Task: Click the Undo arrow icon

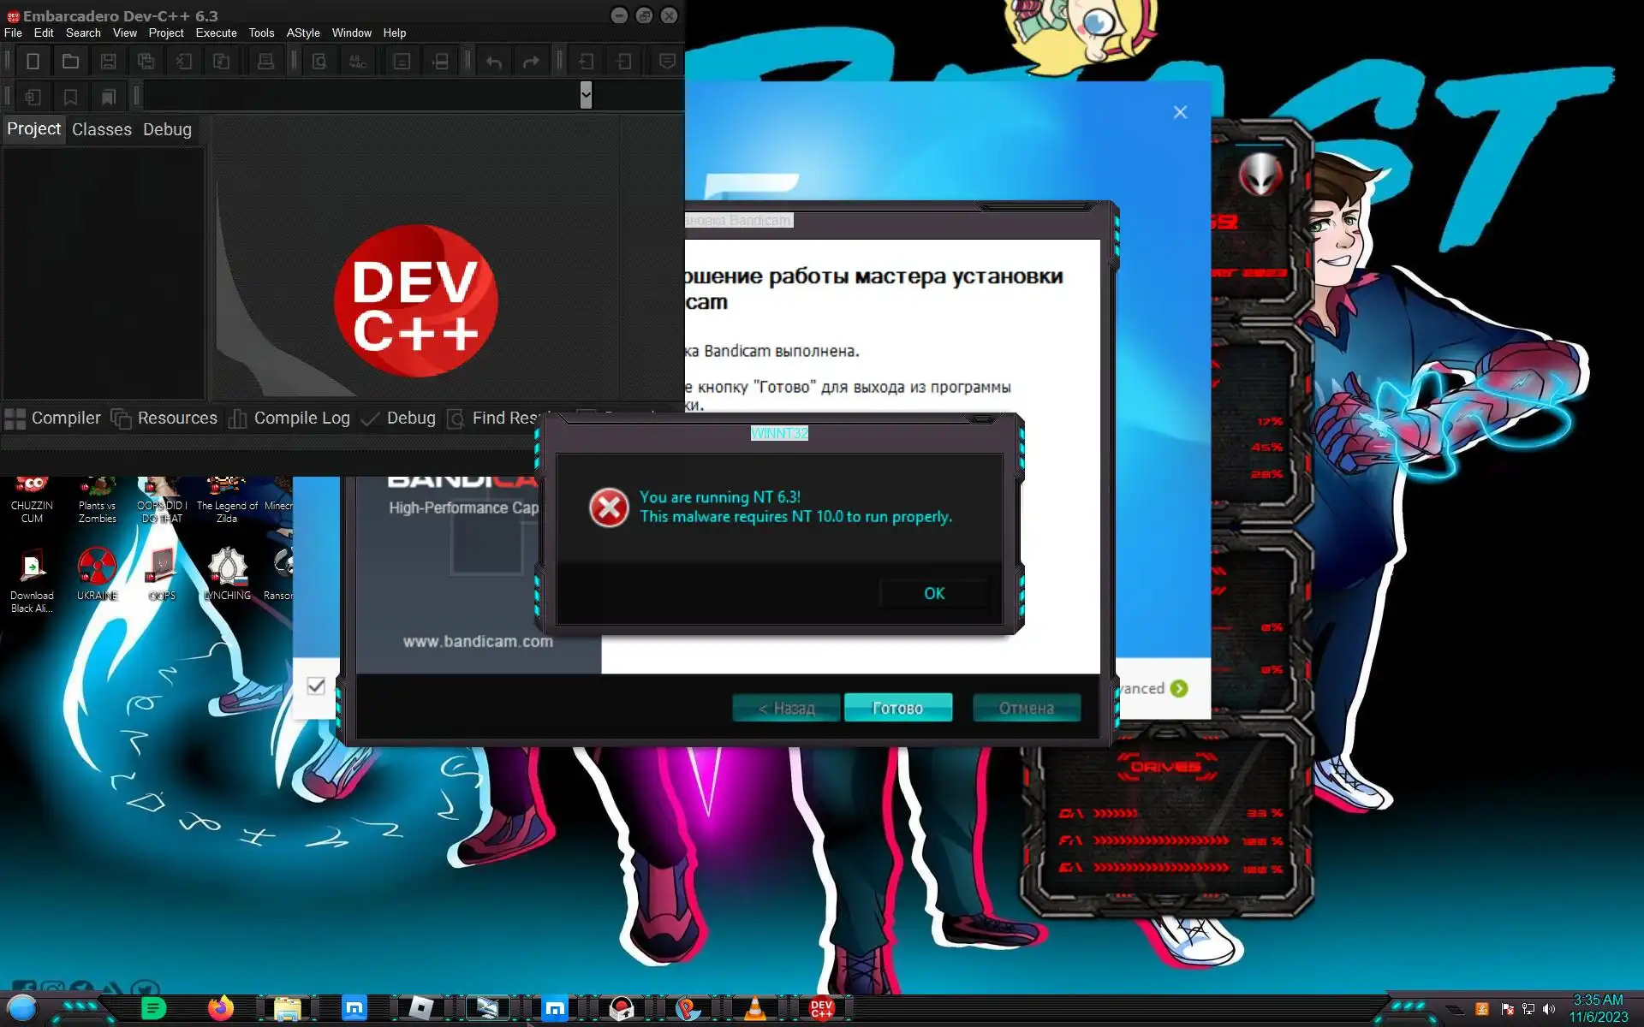Action: (x=494, y=62)
